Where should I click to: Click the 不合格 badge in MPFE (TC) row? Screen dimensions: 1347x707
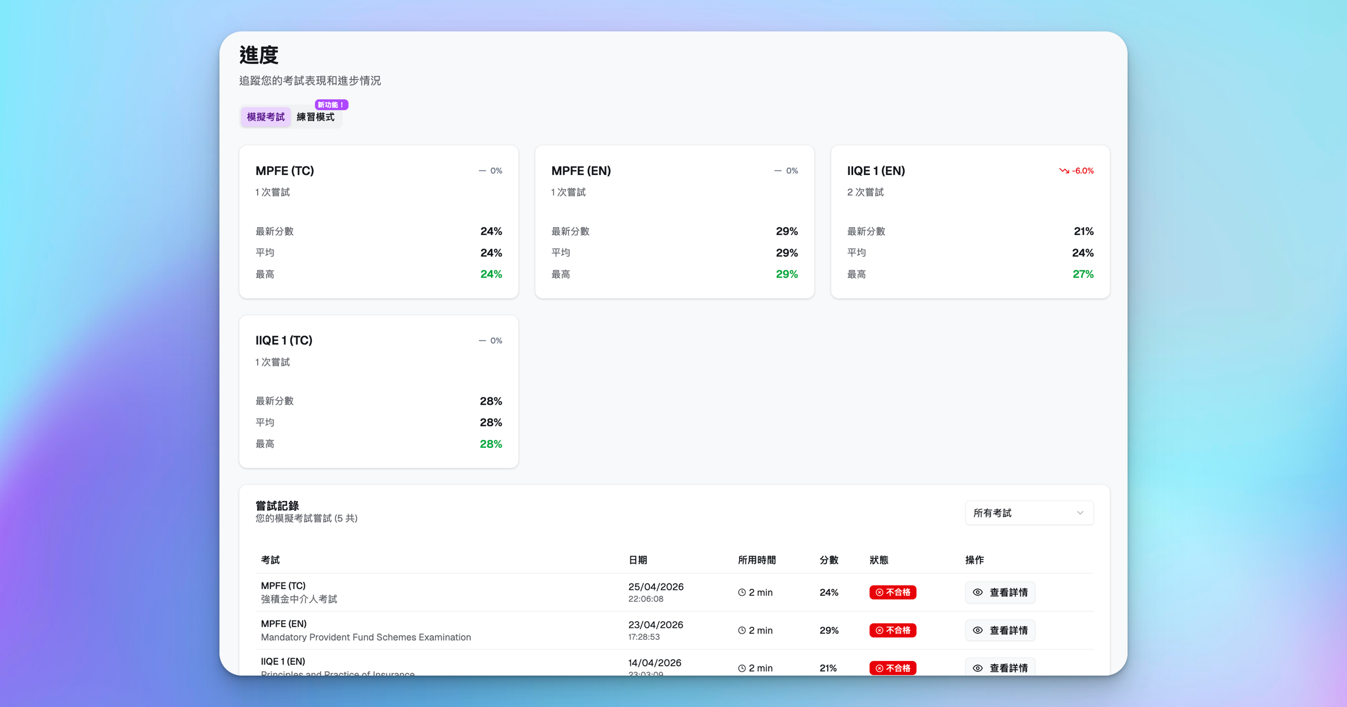click(x=893, y=593)
